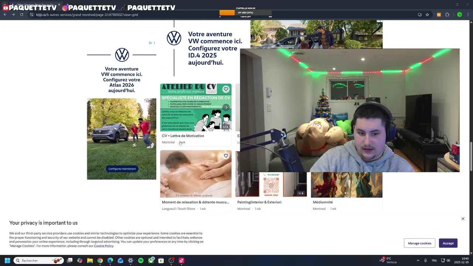Open the Outlook mail app on the taskbar

tap(120, 260)
